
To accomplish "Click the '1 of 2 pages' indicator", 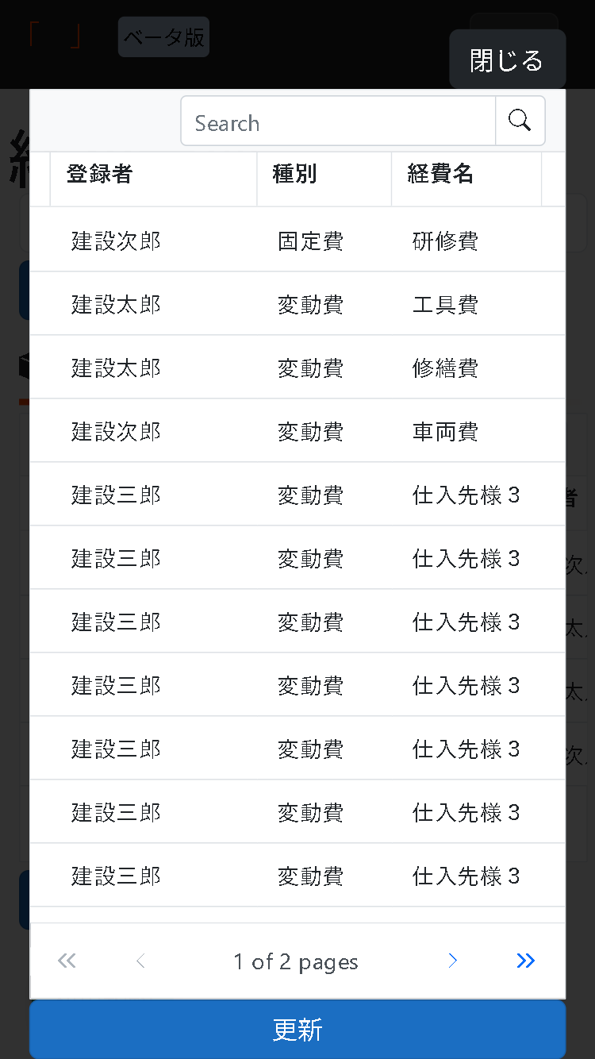I will (296, 962).
